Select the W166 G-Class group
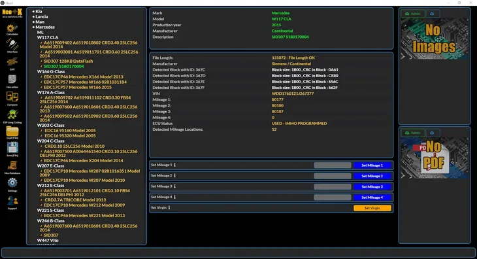 tap(51, 71)
